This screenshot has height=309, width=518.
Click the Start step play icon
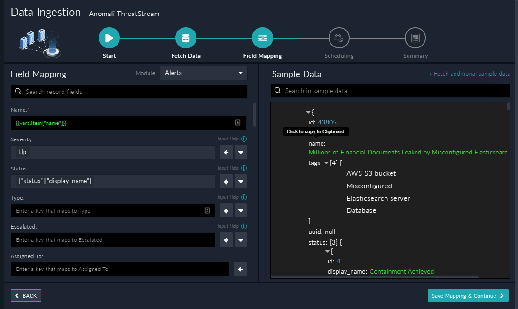point(109,38)
